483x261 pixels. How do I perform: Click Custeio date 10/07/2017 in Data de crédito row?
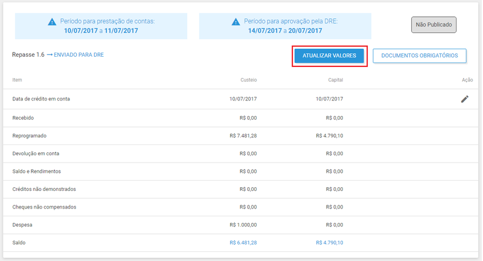[x=243, y=99]
